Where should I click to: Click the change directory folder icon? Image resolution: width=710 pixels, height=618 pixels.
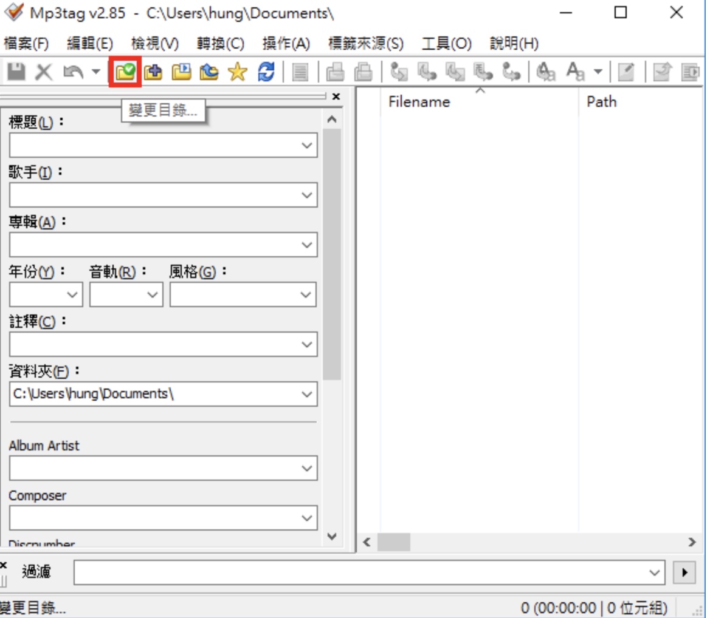pos(125,72)
